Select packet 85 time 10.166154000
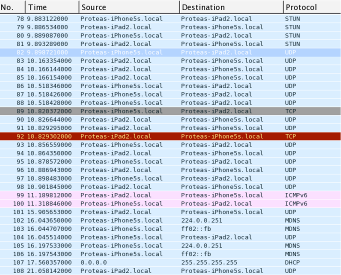 [50, 78]
